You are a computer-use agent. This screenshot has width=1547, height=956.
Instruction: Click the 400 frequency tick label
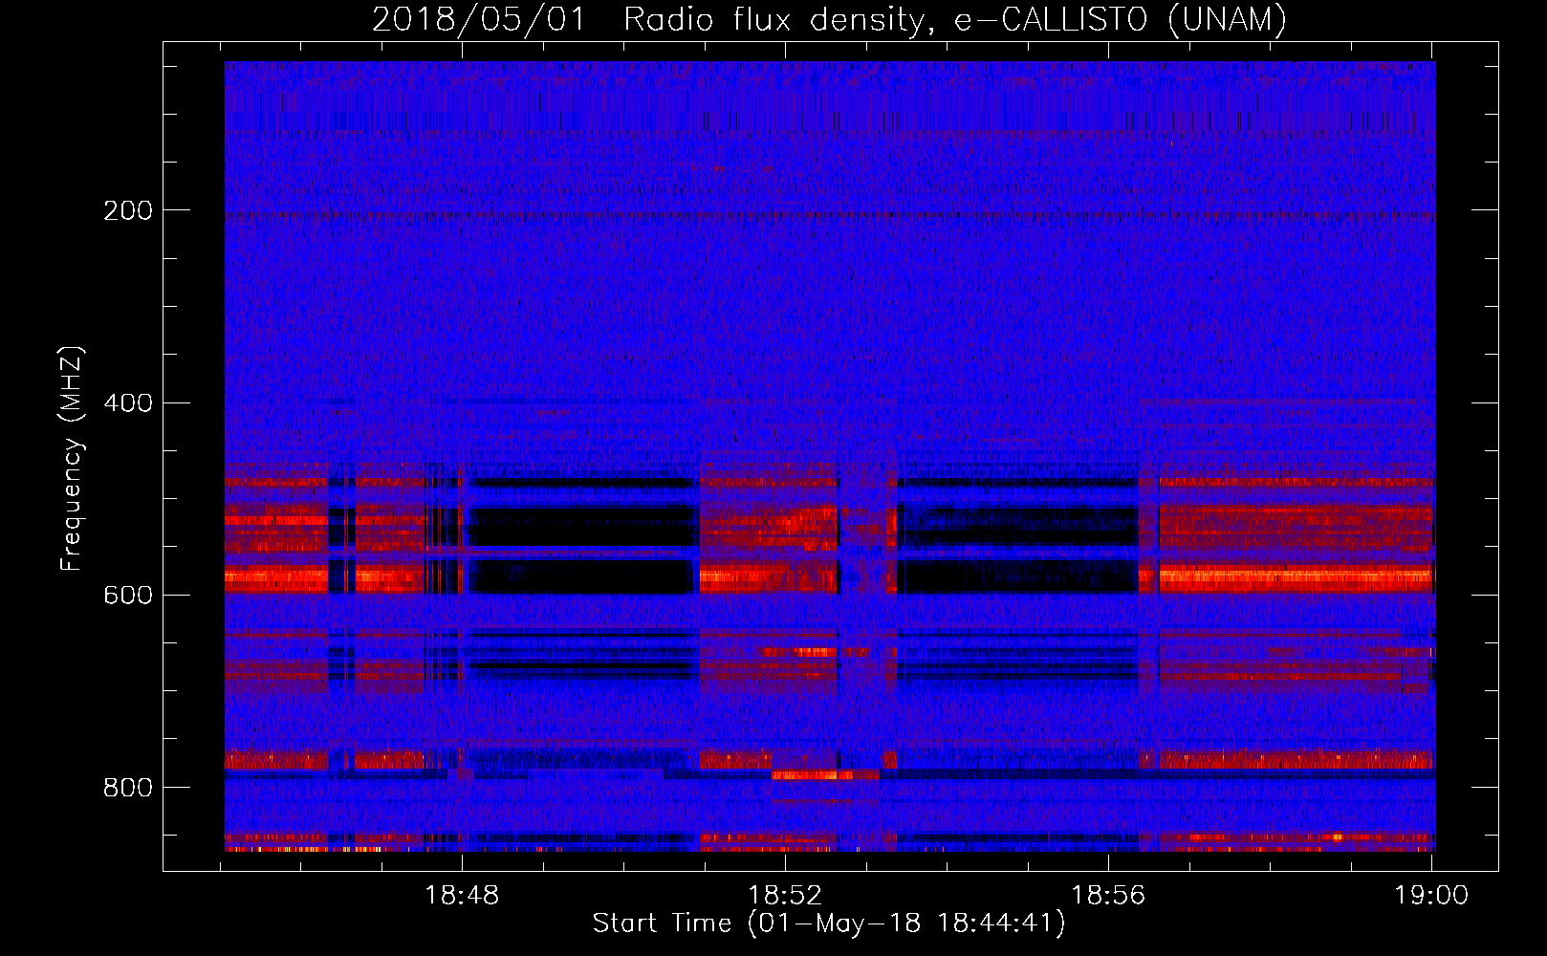coord(128,402)
